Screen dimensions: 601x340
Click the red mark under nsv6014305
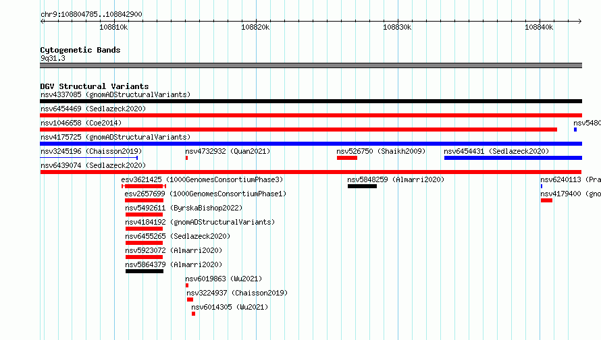pyautogui.click(x=194, y=314)
